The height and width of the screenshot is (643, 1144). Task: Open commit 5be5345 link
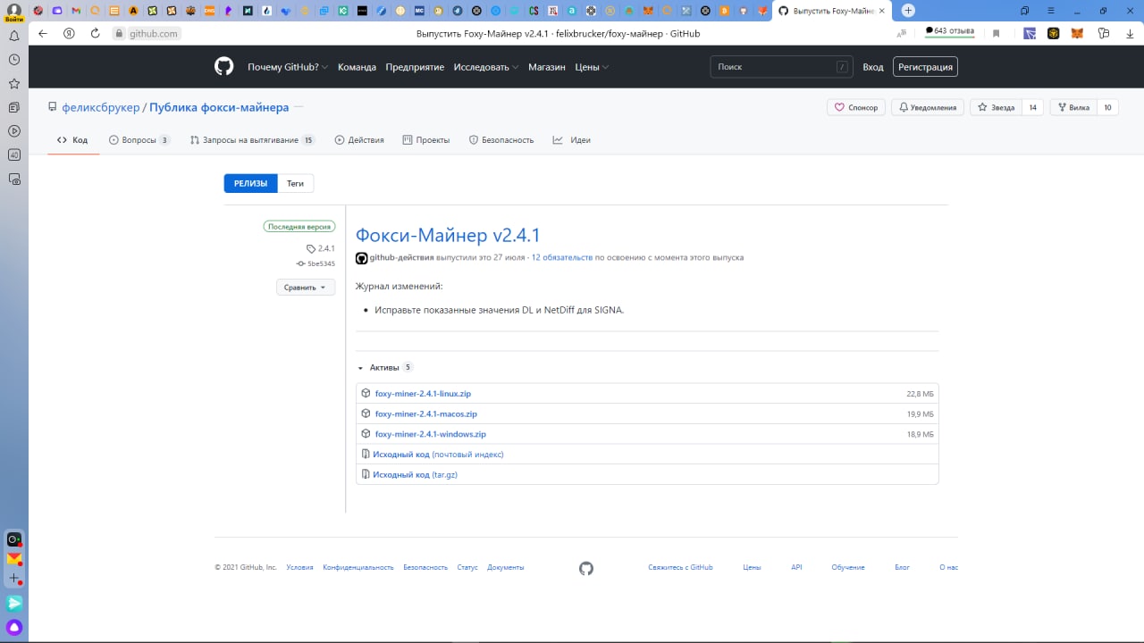pos(316,263)
